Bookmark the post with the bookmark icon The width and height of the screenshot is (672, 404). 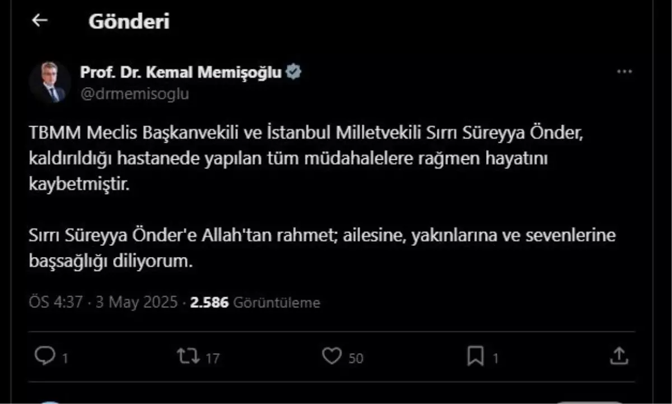476,356
